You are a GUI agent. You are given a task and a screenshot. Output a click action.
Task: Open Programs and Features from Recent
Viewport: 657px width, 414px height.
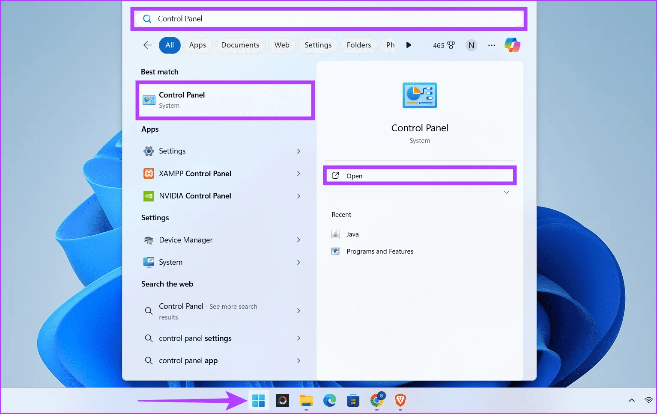click(x=380, y=251)
